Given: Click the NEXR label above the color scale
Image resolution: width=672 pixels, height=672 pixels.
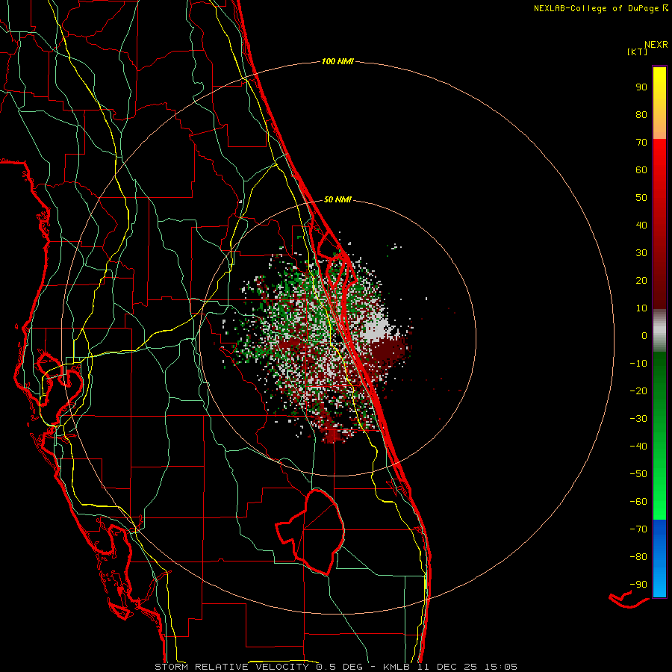Looking at the screenshot, I should [x=656, y=45].
